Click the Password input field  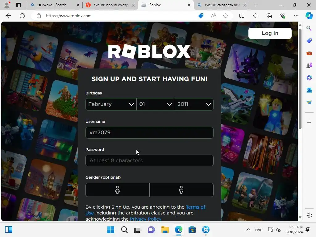tap(149, 160)
